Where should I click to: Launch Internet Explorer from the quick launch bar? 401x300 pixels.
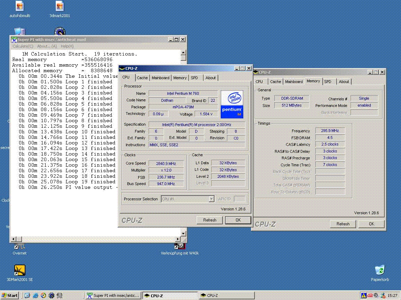tap(36, 295)
